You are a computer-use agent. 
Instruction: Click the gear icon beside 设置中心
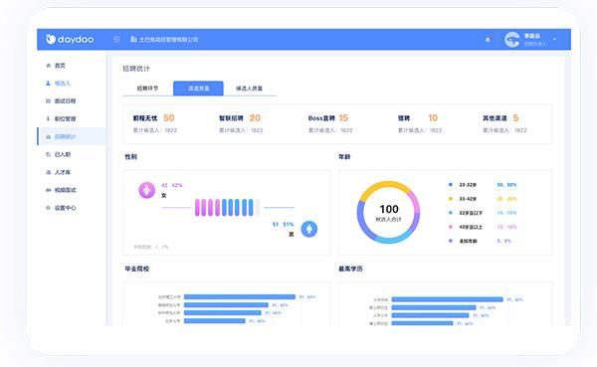click(x=49, y=208)
